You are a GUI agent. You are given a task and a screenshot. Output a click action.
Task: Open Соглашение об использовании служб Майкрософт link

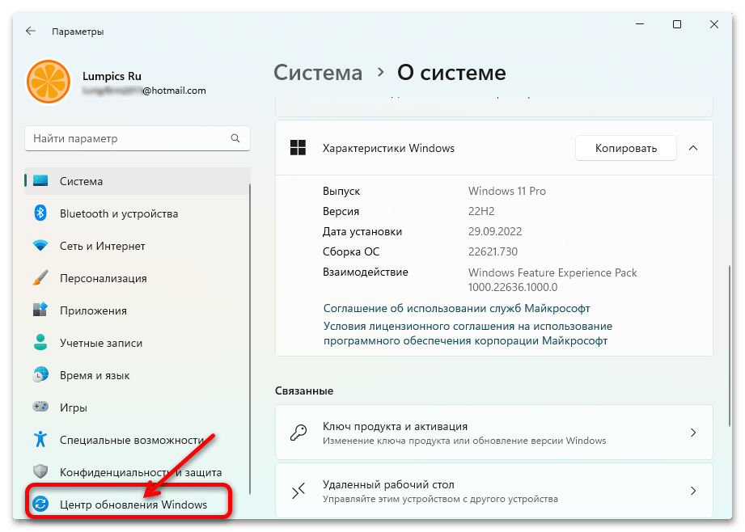(x=456, y=308)
